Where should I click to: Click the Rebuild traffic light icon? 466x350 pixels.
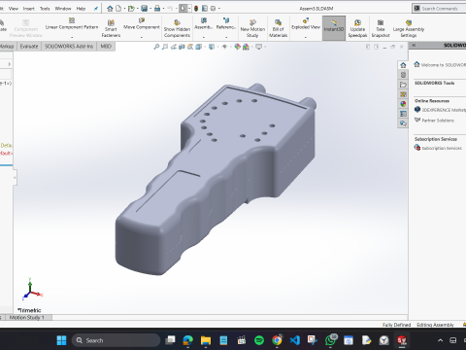point(196,9)
